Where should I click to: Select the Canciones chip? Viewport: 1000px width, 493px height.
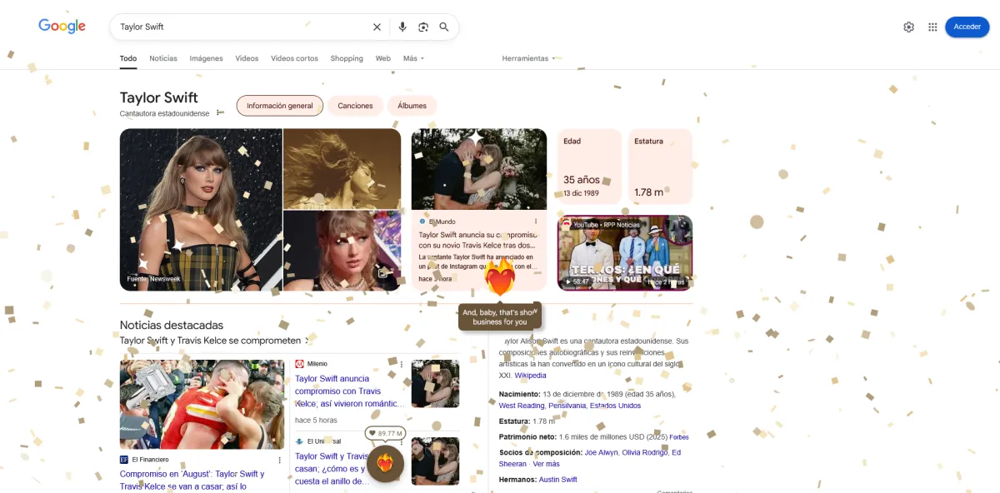tap(355, 106)
